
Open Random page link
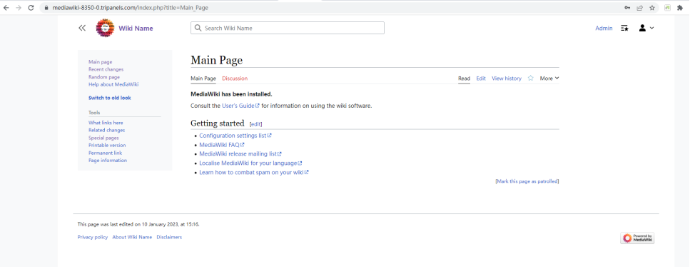point(104,77)
